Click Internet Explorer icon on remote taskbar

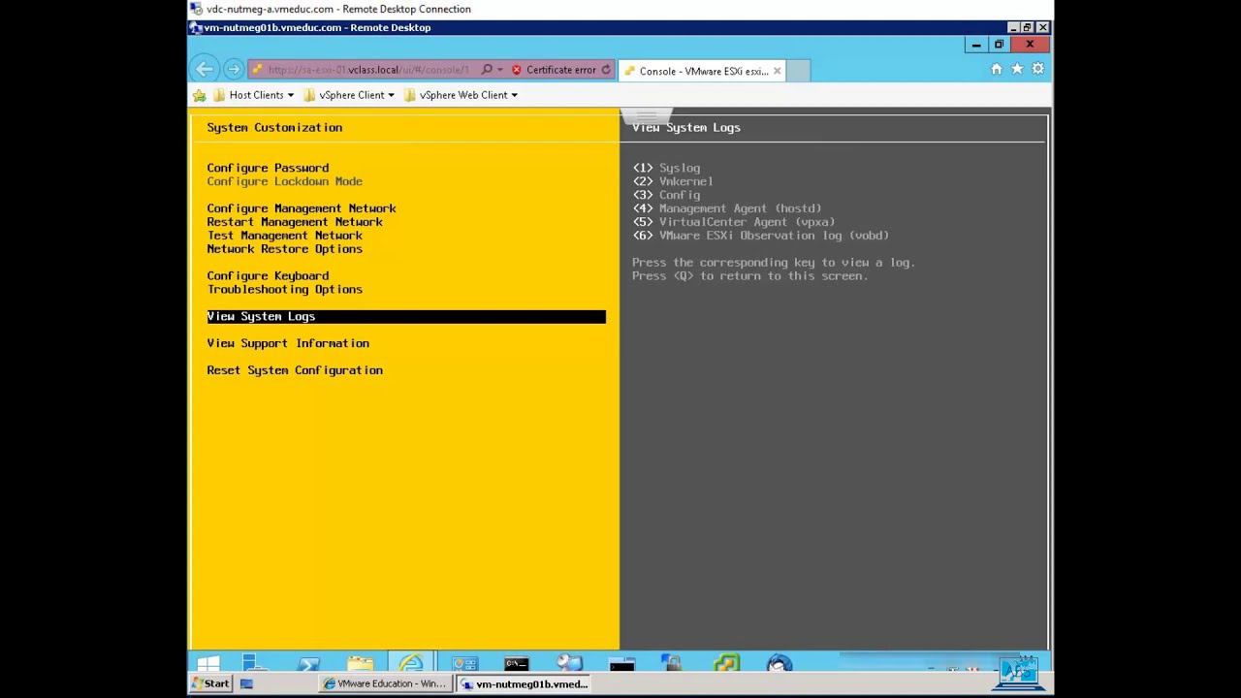pyautogui.click(x=412, y=664)
